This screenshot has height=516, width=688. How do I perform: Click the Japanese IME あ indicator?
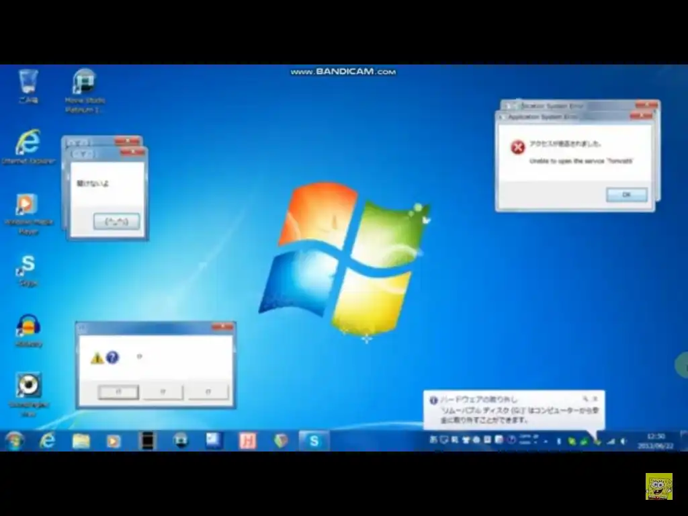[x=433, y=439]
